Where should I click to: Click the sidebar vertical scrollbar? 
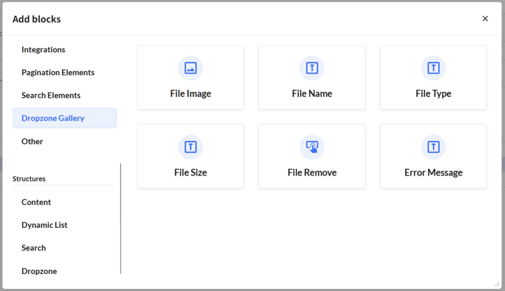tap(121, 218)
